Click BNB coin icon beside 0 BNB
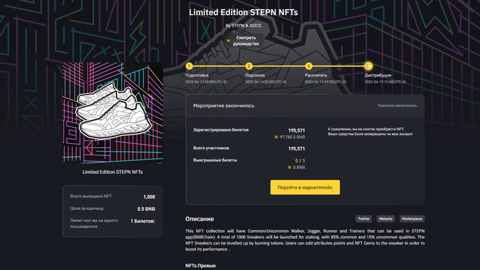 coord(289,167)
